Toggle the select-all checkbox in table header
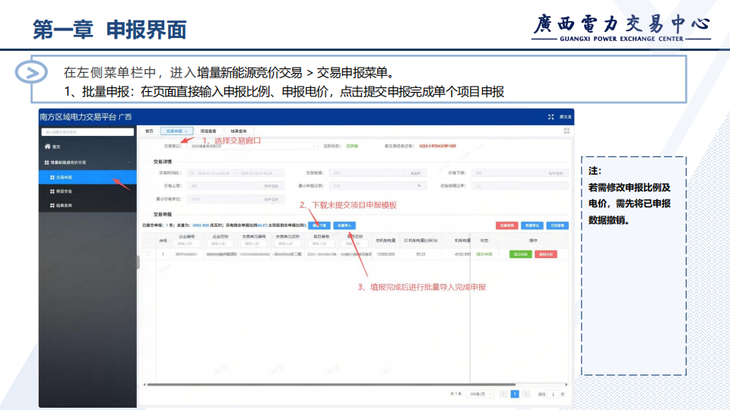The height and width of the screenshot is (410, 730). click(149, 241)
